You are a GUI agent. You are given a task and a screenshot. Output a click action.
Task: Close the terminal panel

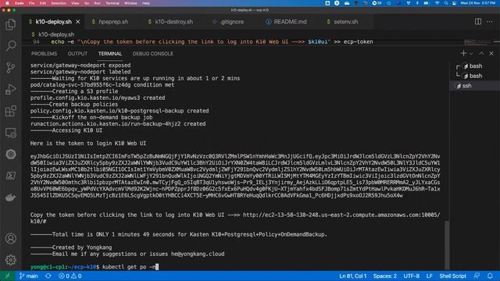click(x=491, y=54)
